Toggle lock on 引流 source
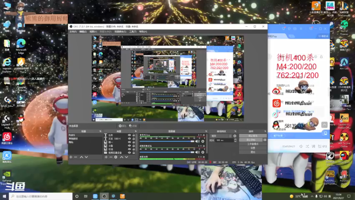This screenshot has width=355, height=200. (x=134, y=149)
